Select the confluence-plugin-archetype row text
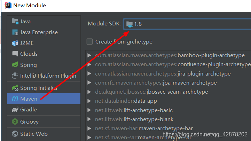Viewport: 251px width, 141px height. point(173,64)
